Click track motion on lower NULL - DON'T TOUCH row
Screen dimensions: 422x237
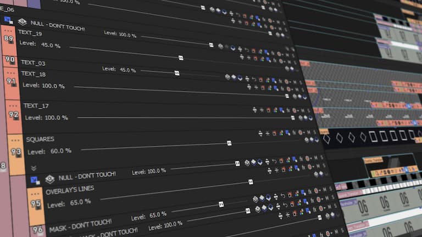coord(281,160)
